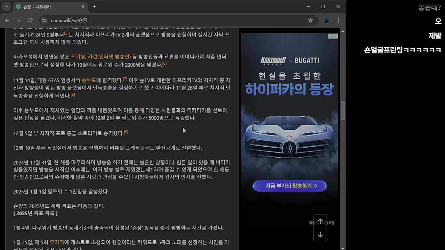Follow the 카린(인터넷 방송인) link
The image size is (445, 250).
[x=109, y=57]
